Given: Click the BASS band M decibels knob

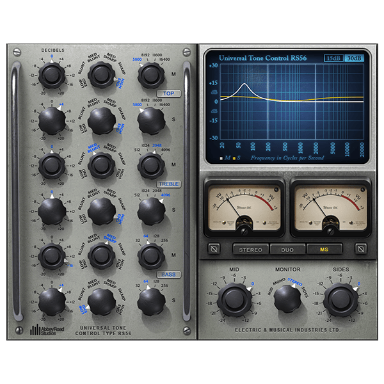Looking at the screenshot, I should click(x=52, y=256).
